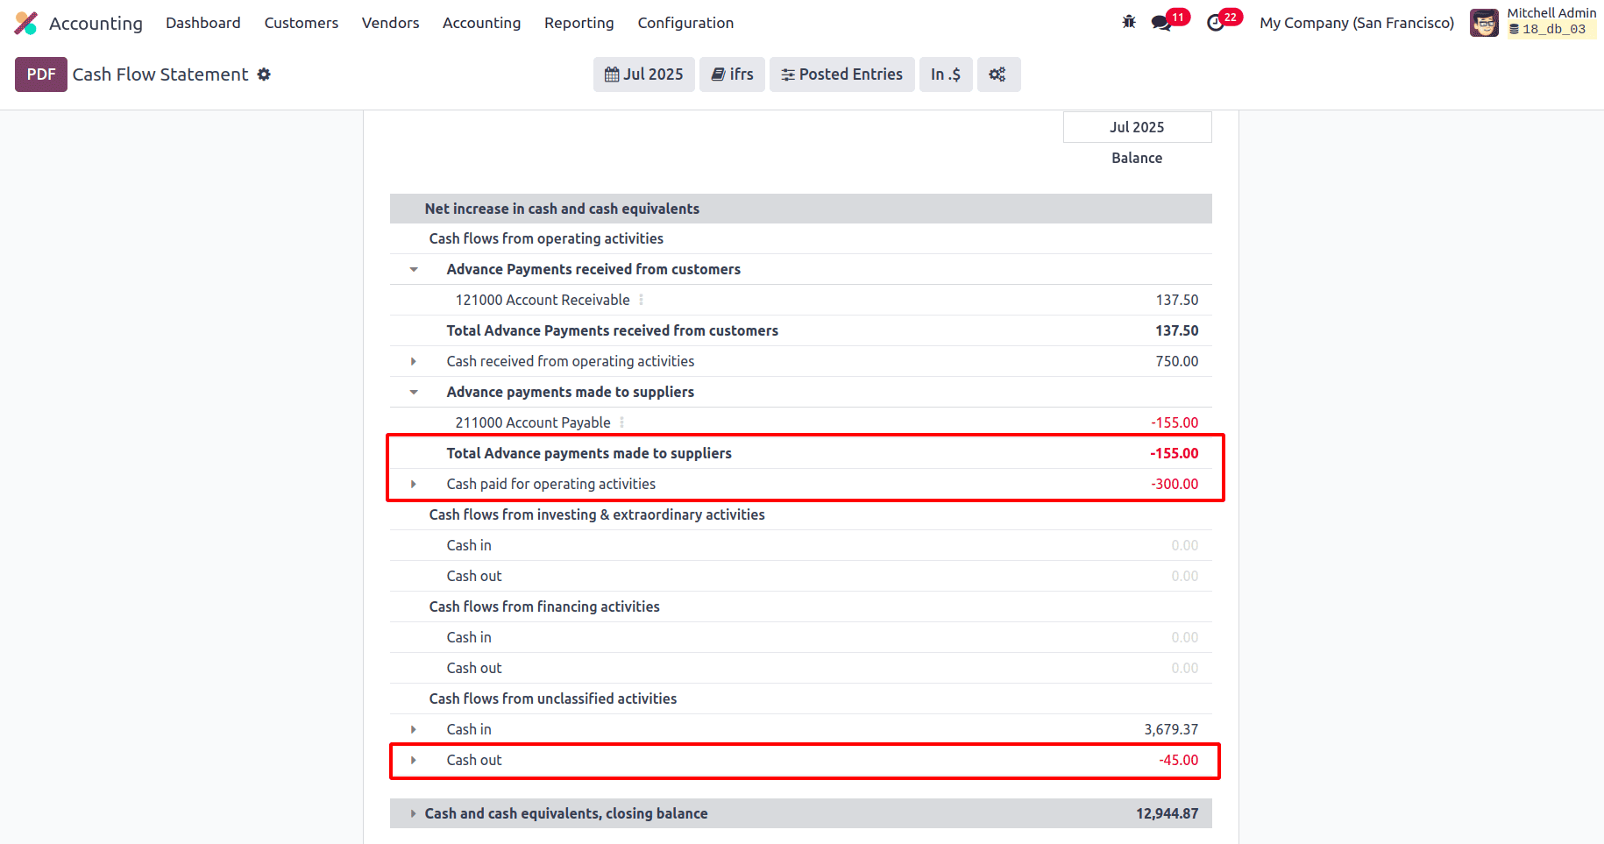Expand Cash and cash equivalents, closing balance
The image size is (1604, 844).
click(414, 813)
